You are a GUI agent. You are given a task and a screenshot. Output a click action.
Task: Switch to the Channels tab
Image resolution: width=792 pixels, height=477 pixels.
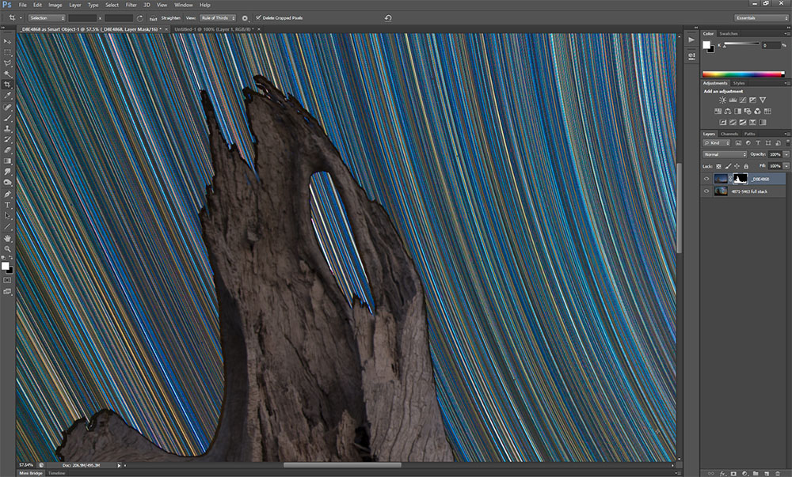point(729,134)
